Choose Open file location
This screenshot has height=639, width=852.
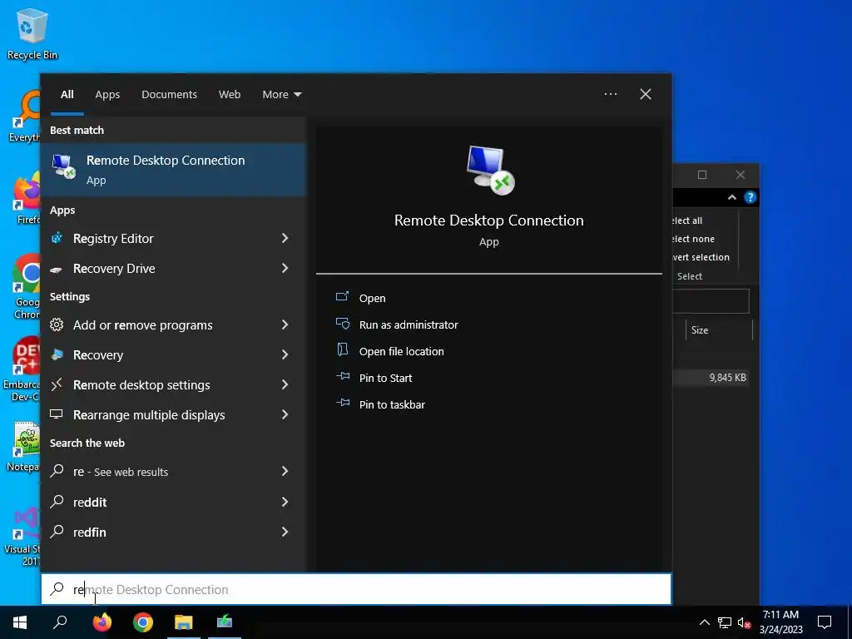pyautogui.click(x=402, y=352)
